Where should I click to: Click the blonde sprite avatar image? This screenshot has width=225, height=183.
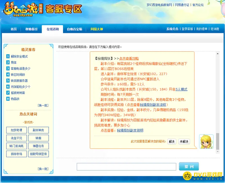[206, 142]
